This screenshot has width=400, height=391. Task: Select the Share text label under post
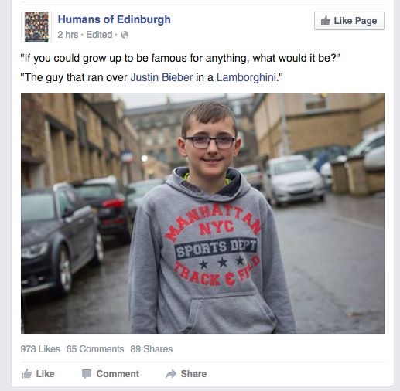pyautogui.click(x=193, y=374)
